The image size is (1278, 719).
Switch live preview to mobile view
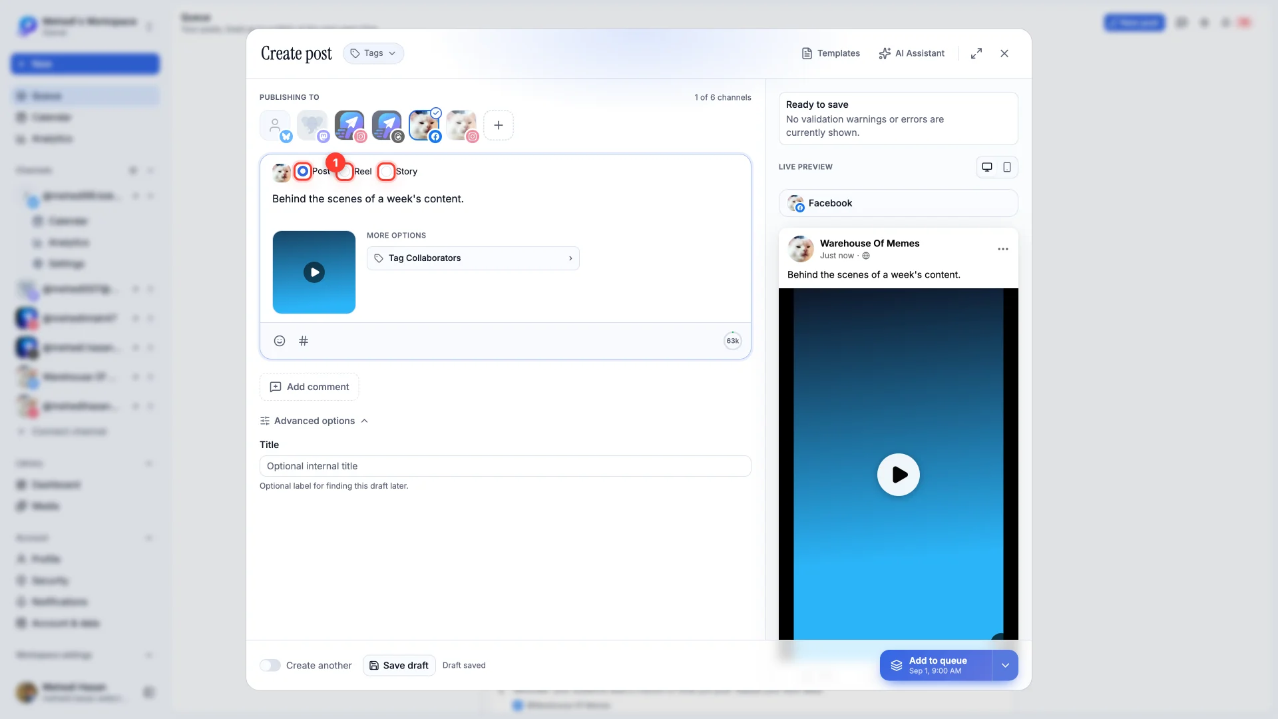[1007, 167]
